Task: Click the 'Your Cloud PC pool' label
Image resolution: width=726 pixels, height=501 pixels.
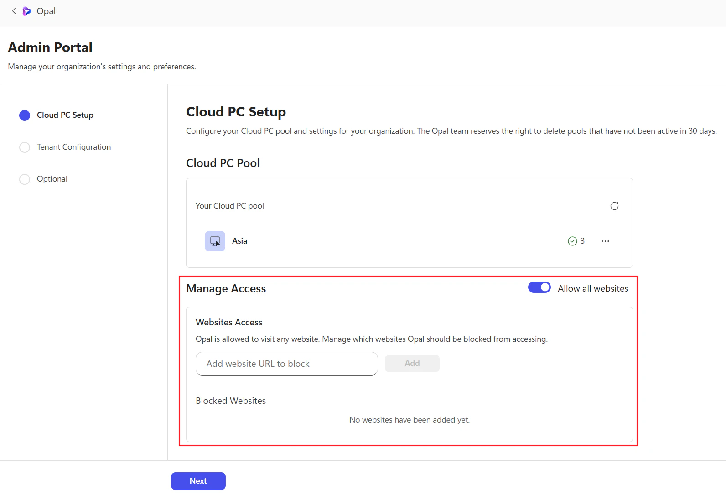Action: (230, 206)
